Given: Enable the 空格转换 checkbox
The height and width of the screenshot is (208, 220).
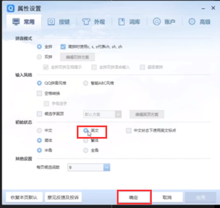Looking at the screenshot, I should pyautogui.click(x=40, y=93).
